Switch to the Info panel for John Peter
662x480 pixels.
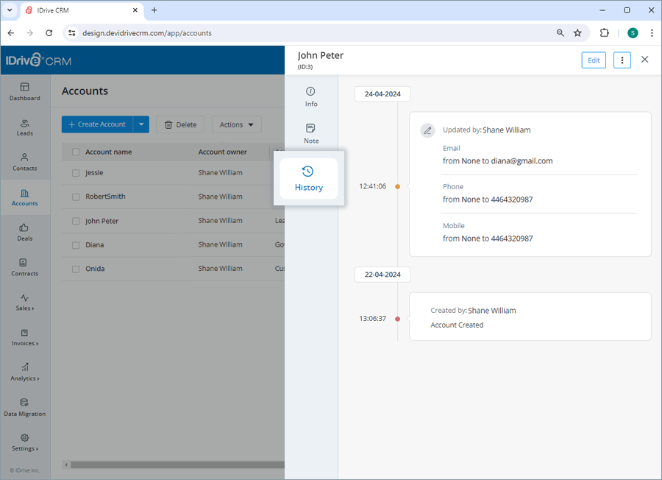[310, 96]
